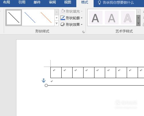Click the lightbulb tell-me icon
Viewport: 144px width, 116px height.
[x=99, y=3]
